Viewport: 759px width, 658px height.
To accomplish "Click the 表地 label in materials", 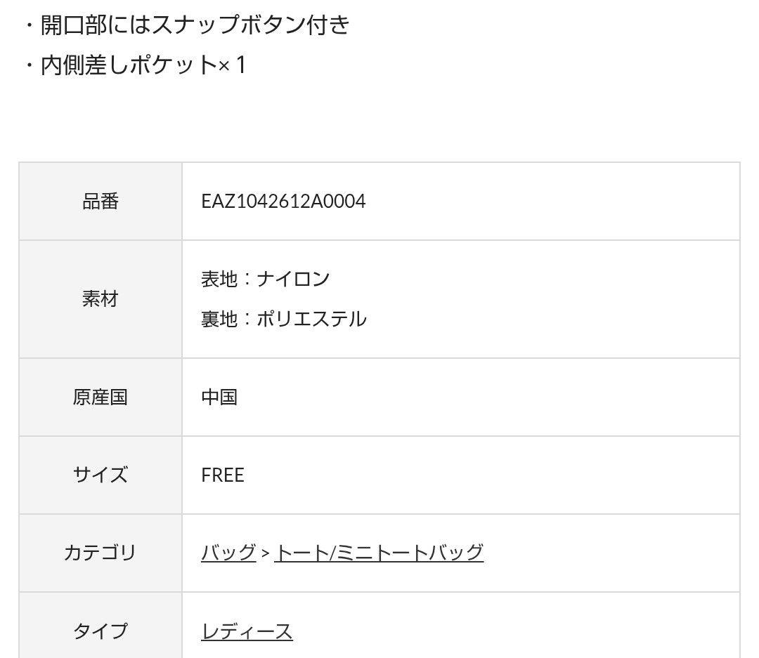I will point(219,279).
